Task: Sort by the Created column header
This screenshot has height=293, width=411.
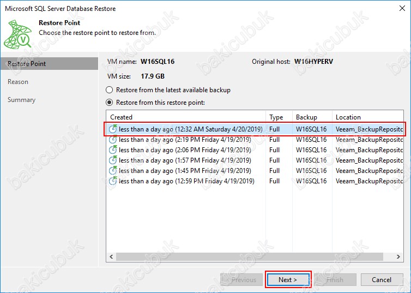Action: pyautogui.click(x=186, y=117)
